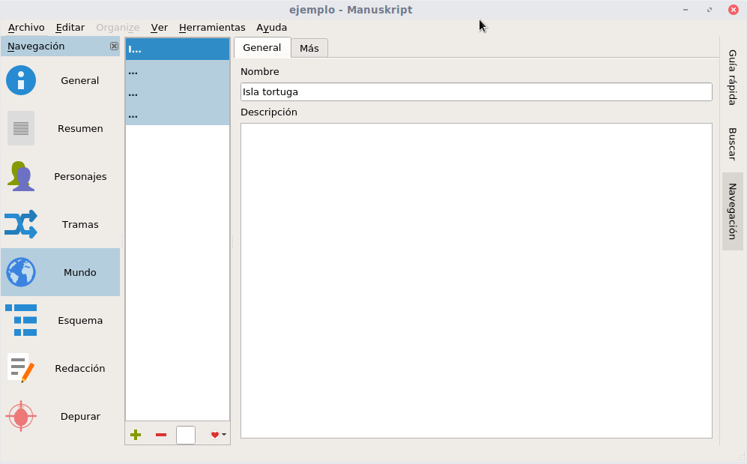Switch to the Esquema outline view

coord(60,320)
